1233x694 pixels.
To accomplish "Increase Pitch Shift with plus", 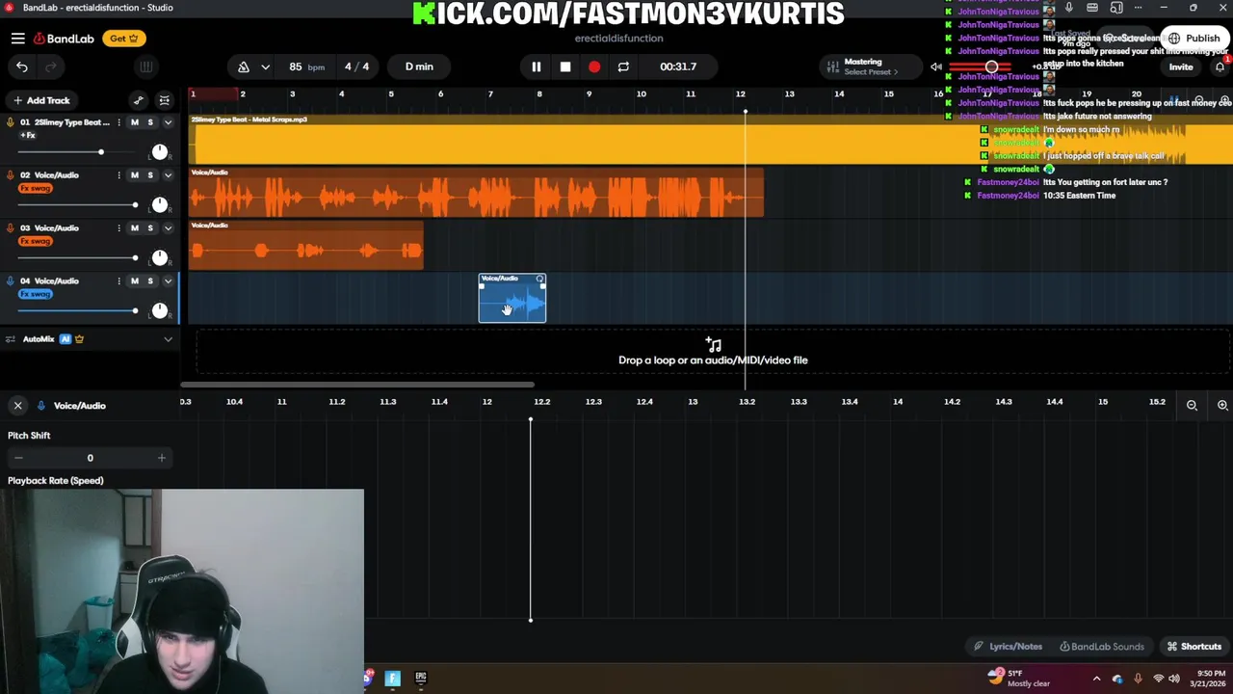I will click(x=161, y=458).
